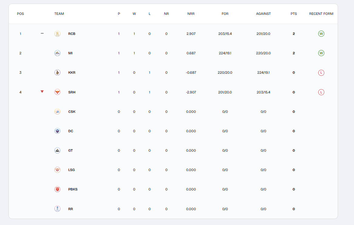Click the SRH team logo

57,92
